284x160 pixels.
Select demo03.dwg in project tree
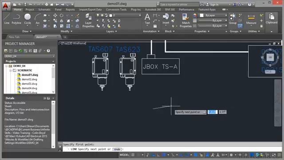(x=29, y=84)
